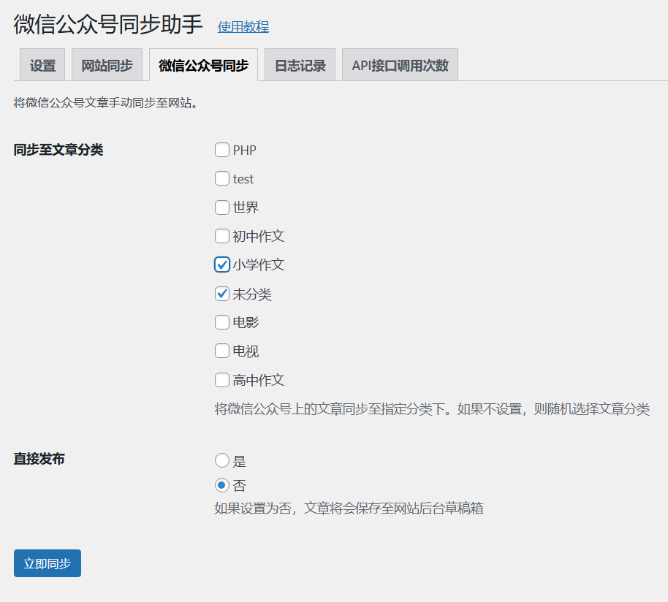Check the PHP category checkbox
Image resolution: width=668 pixels, height=602 pixels.
(x=222, y=150)
